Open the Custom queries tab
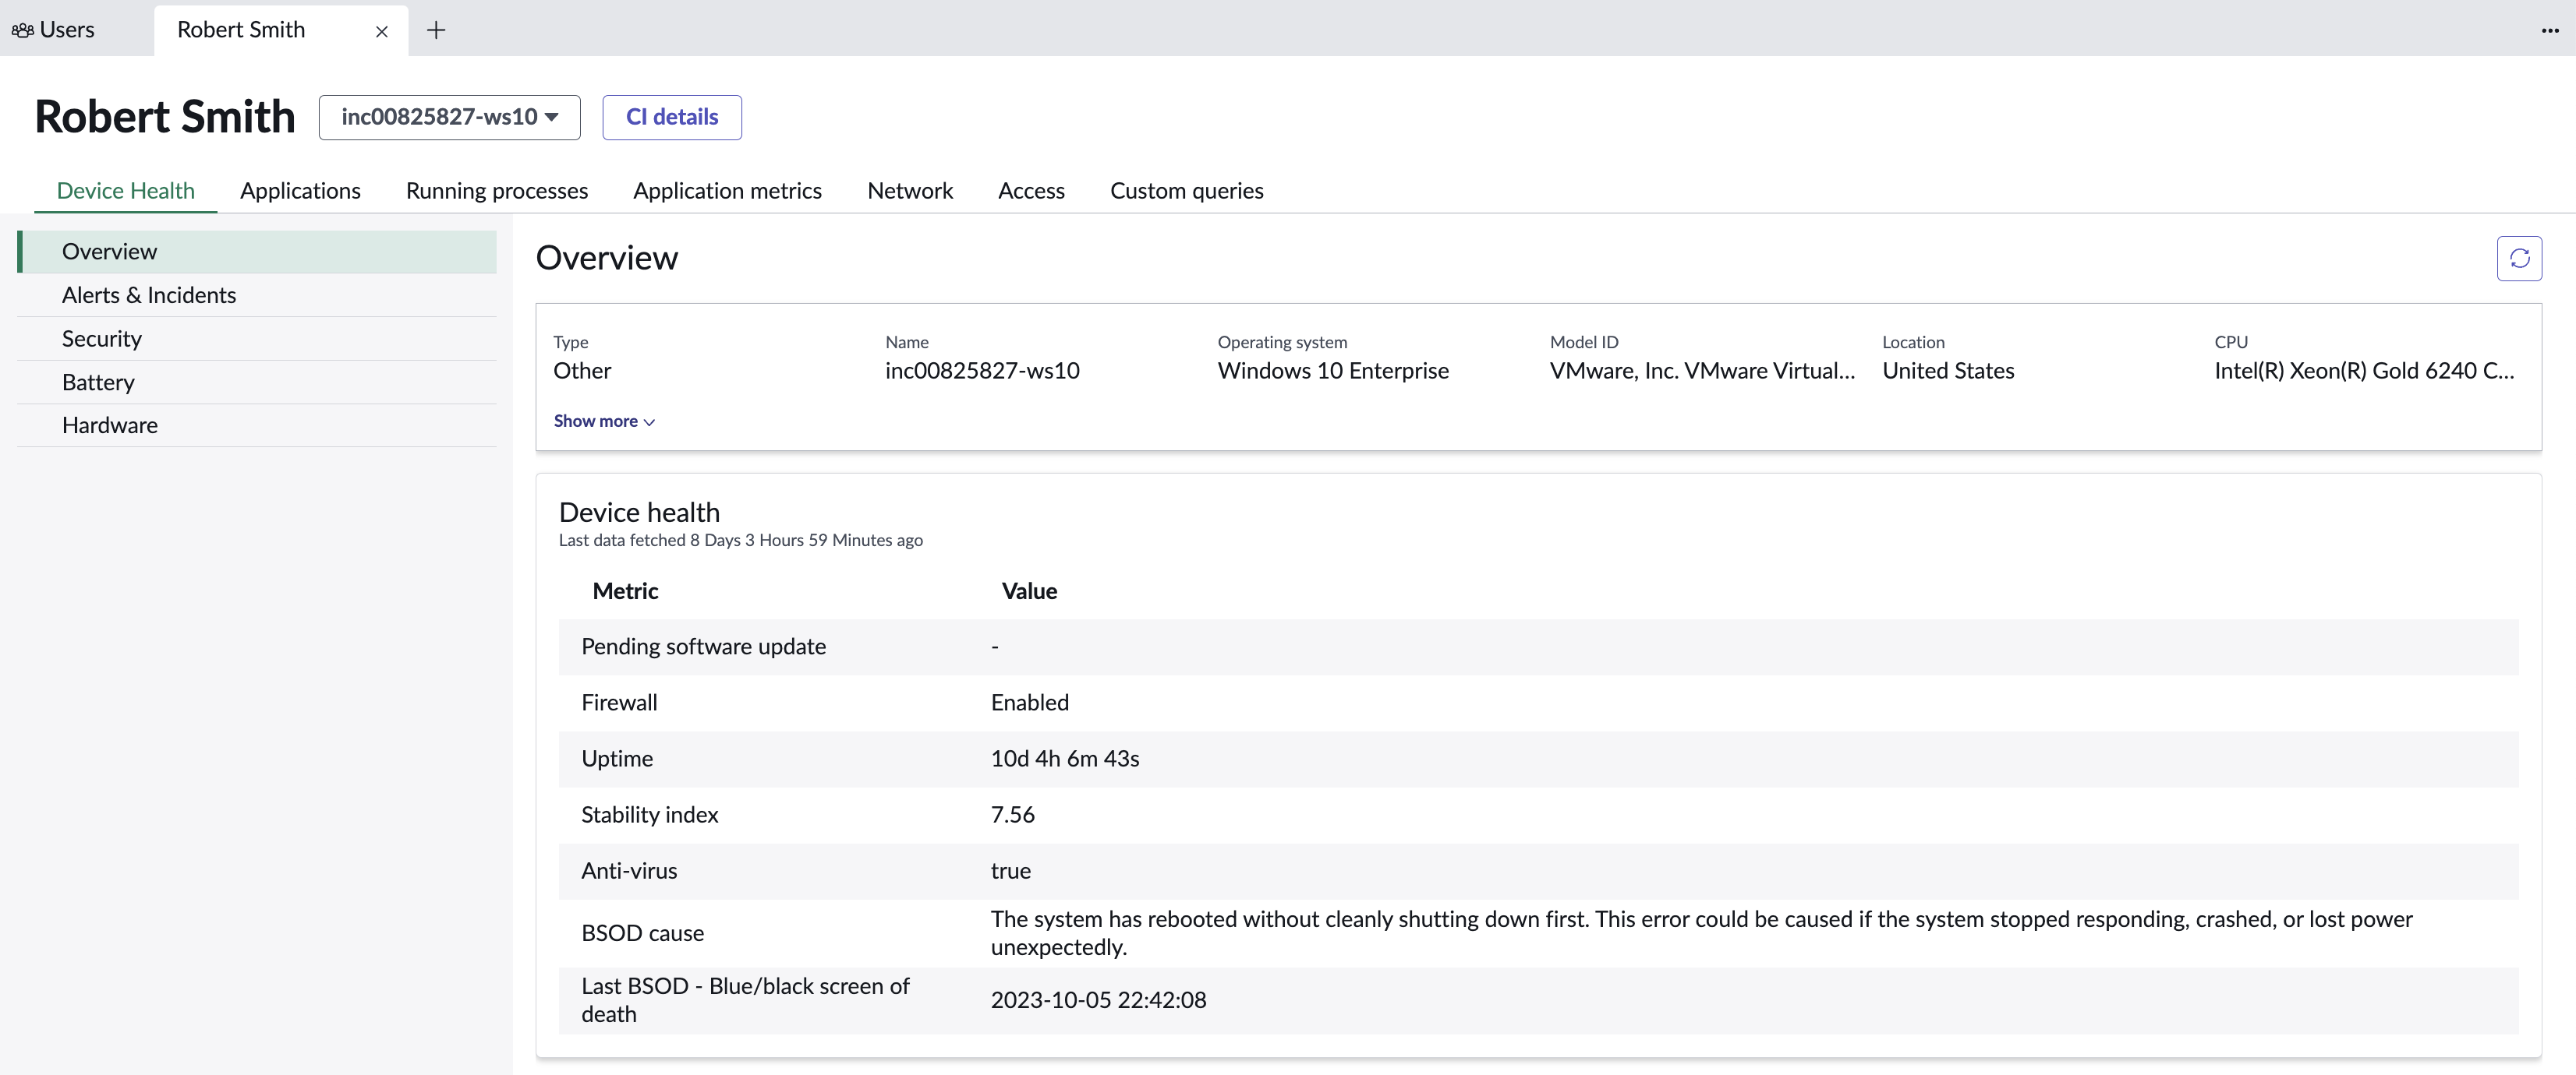The image size is (2576, 1075). pos(1187,190)
